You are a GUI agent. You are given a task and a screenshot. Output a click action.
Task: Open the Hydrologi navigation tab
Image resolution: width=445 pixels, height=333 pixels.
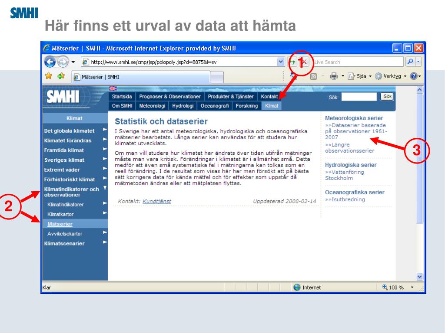click(x=183, y=106)
